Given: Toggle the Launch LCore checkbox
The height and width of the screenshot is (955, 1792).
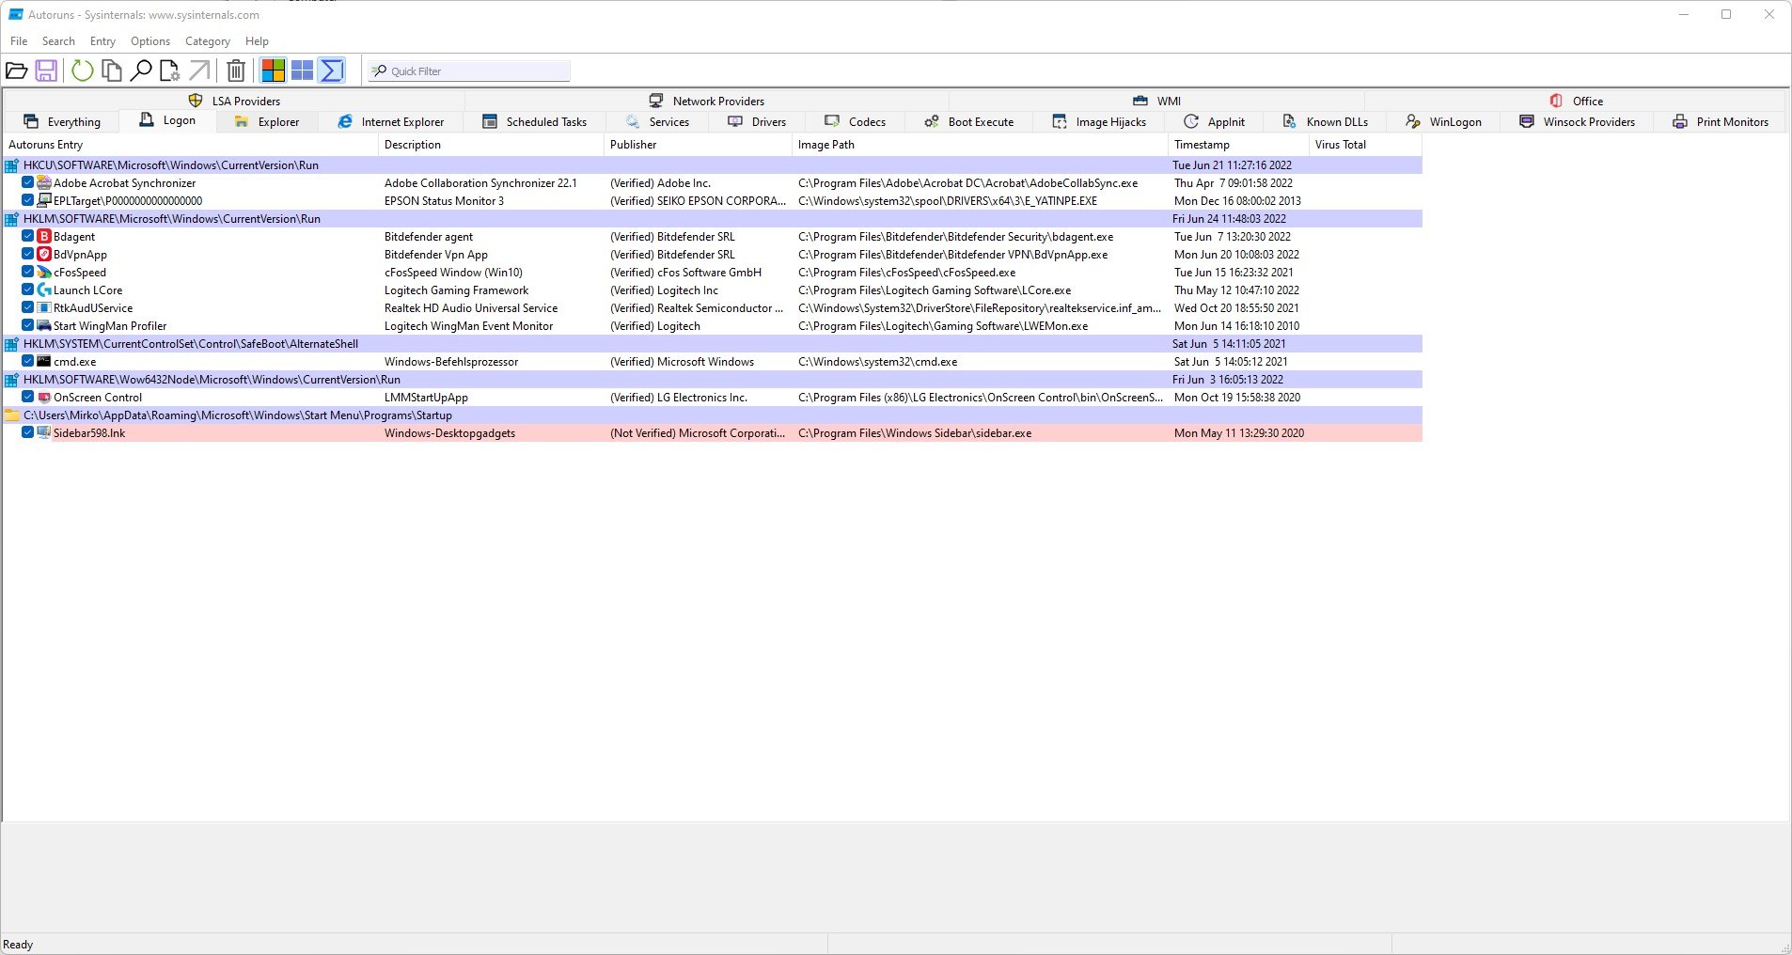Looking at the screenshot, I should click(28, 290).
